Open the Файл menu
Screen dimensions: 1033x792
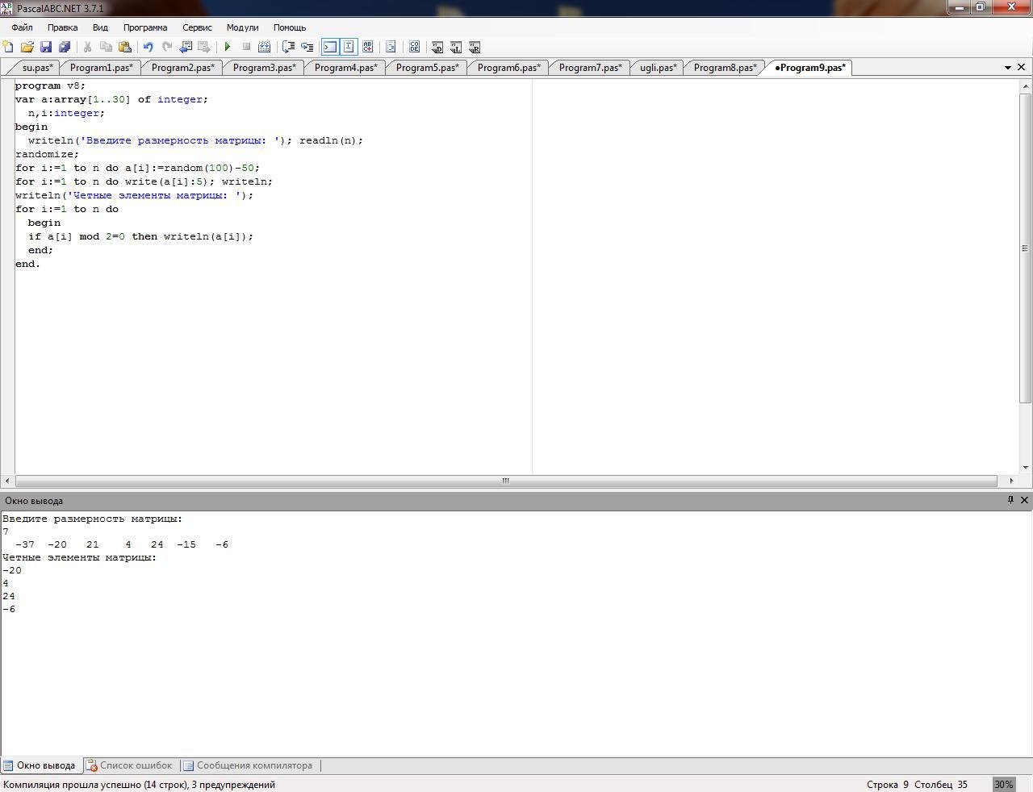click(x=22, y=27)
